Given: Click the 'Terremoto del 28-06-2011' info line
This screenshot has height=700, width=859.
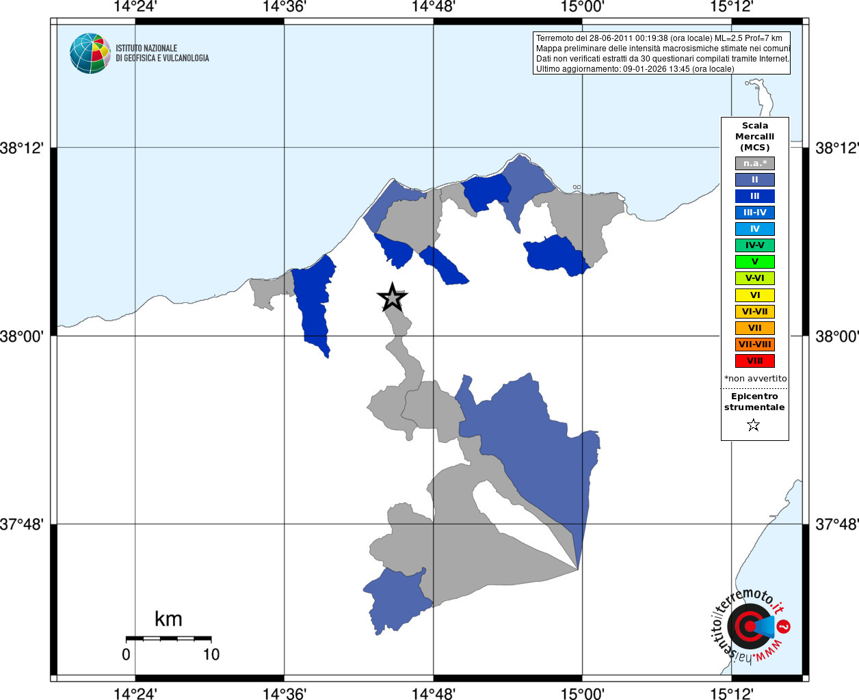Looking at the screenshot, I should (x=659, y=38).
